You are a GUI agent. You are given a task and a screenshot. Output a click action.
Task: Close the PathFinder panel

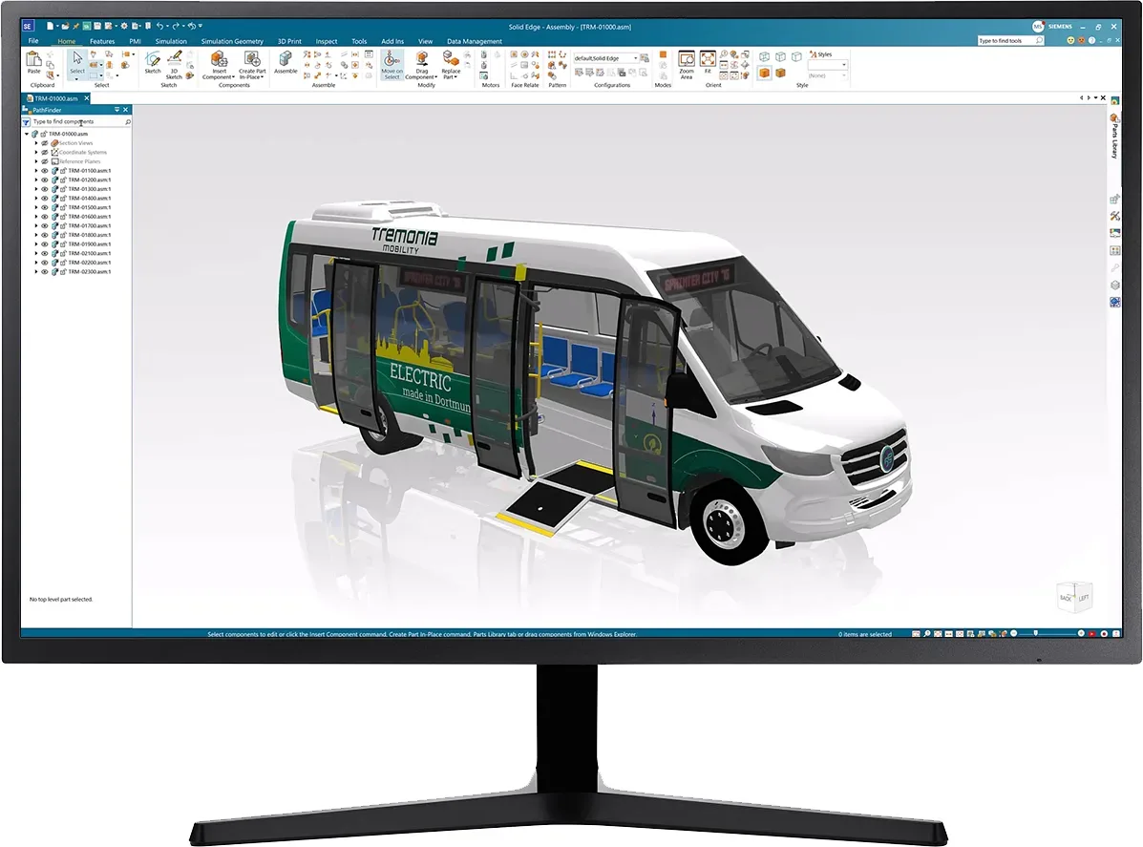click(x=126, y=110)
